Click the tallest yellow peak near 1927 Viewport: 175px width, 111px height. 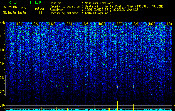point(117,106)
